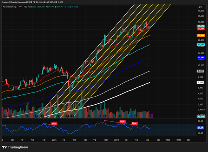Click the 2027 label on the time axis

point(179,140)
